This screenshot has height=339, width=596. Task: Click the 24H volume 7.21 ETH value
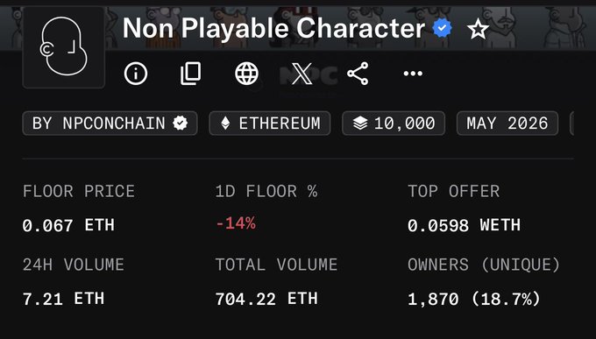(x=63, y=299)
